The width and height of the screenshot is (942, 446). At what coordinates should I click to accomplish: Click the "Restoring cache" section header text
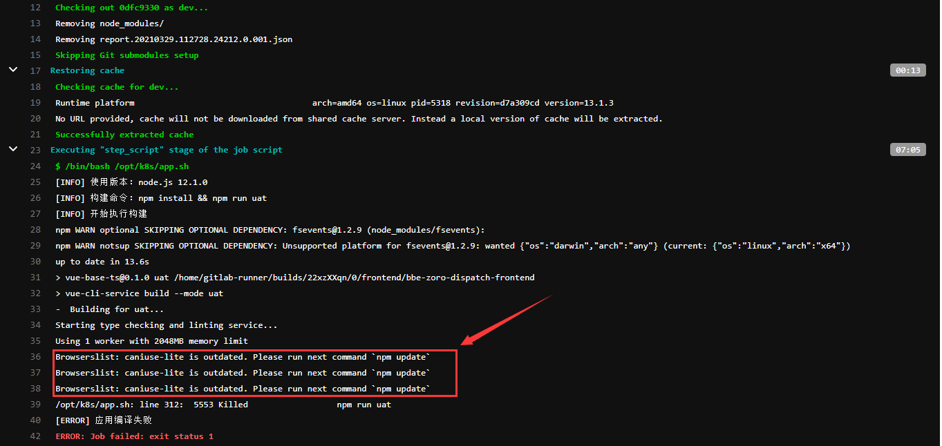click(87, 70)
